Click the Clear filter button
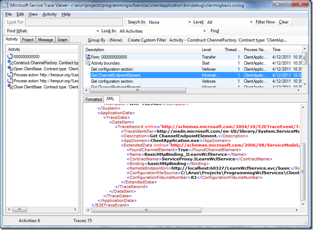313x230 pixels. 284,22
